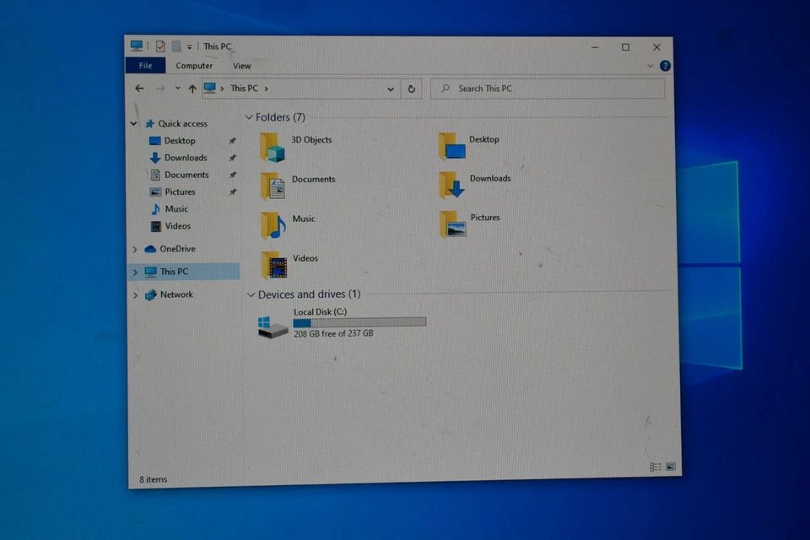This screenshot has height=540, width=810.
Task: Select Desktop in Quick access sidebar
Action: point(179,141)
